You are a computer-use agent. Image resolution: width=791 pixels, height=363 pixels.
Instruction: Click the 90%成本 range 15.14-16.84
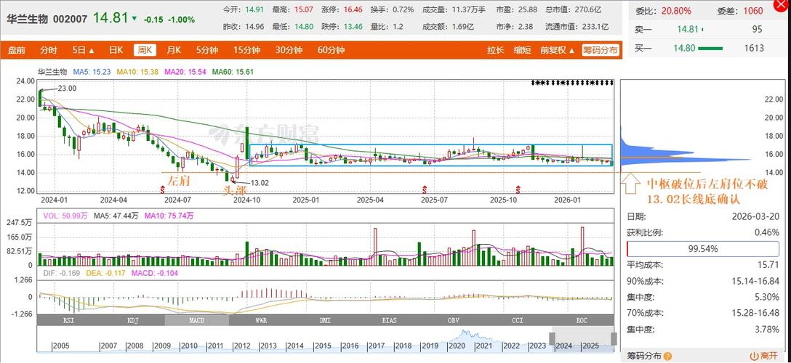pos(755,282)
